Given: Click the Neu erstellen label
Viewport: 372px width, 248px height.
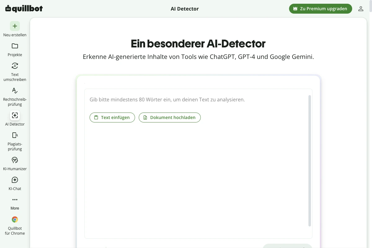Looking at the screenshot, I should coord(15,35).
